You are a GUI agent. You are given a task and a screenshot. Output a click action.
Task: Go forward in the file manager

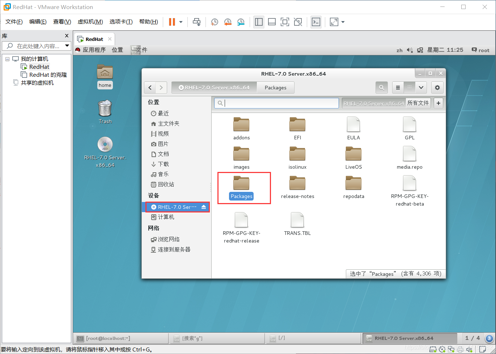[x=161, y=88]
